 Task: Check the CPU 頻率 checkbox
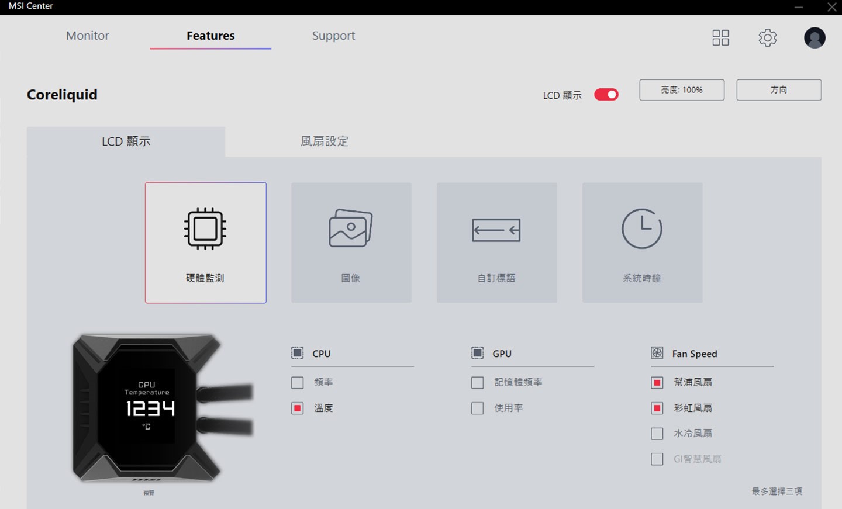click(298, 382)
